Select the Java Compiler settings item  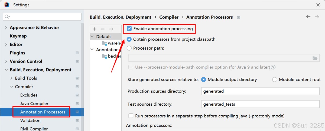34,104
